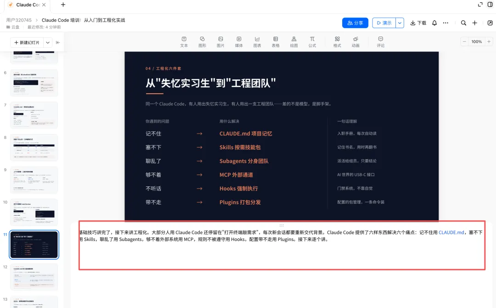This screenshot has height=308, width=496.
Task: Open the three-dots more options menu
Action: (x=445, y=23)
